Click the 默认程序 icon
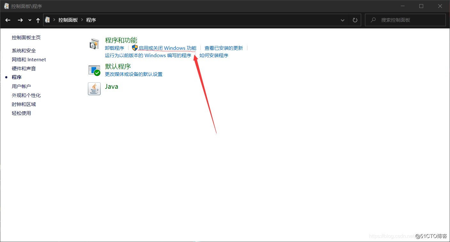This screenshot has height=242, width=450. (x=94, y=70)
